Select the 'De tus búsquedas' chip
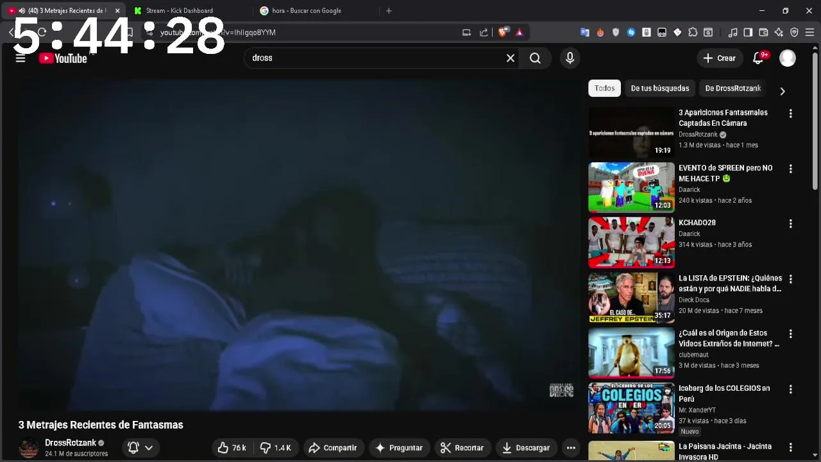This screenshot has height=462, width=821. coord(660,89)
